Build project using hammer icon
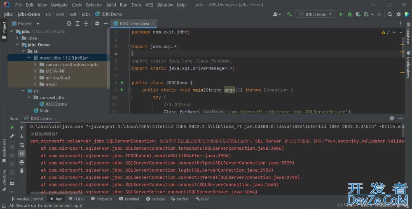This screenshot has width=412, height=209. [289, 14]
